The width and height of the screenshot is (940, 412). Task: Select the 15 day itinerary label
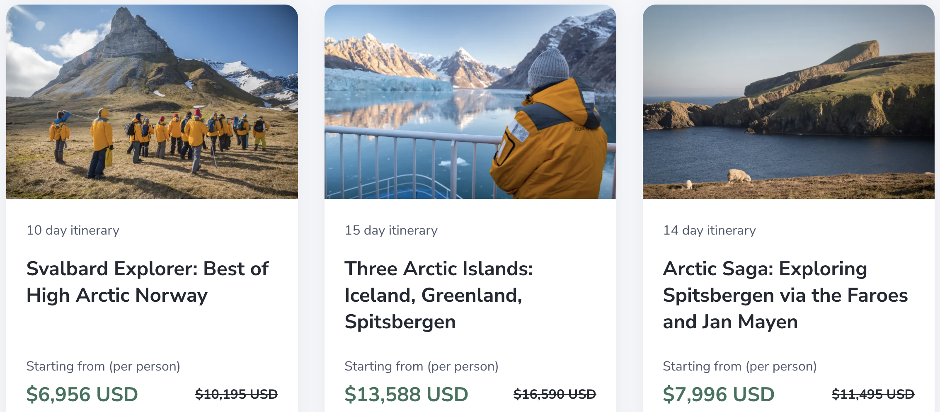click(x=391, y=230)
